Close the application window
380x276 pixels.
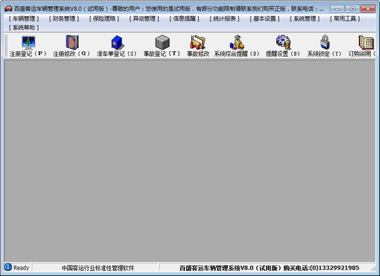tap(368, 9)
